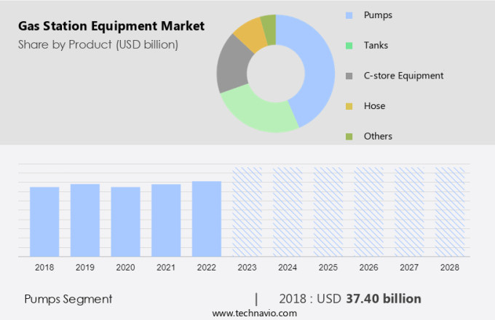495x320 pixels.
Task: Click the 2025 year axis label
Action: (x=328, y=268)
